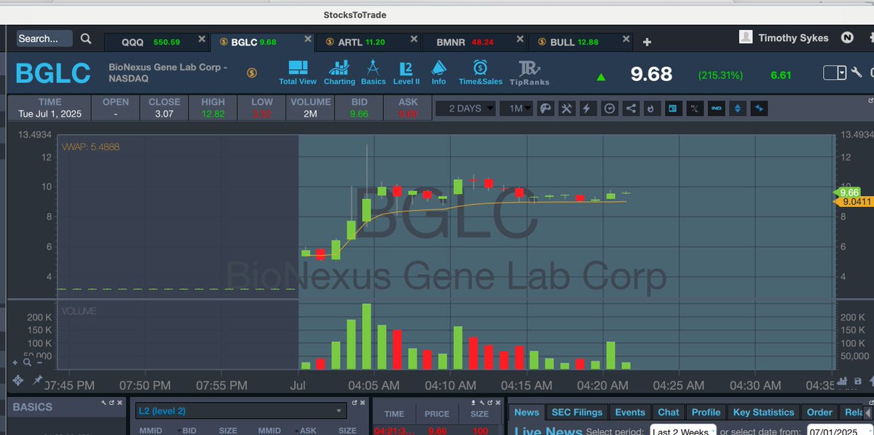This screenshot has width=874, height=435.
Task: Open TipRanks analysis
Action: (x=529, y=74)
